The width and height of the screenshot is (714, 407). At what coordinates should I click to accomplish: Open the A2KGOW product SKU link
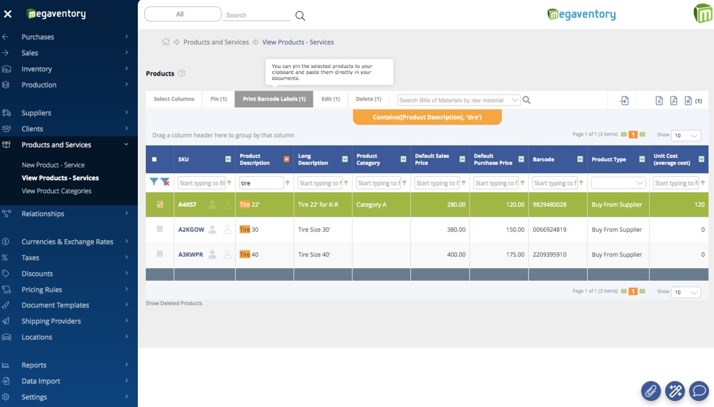191,230
